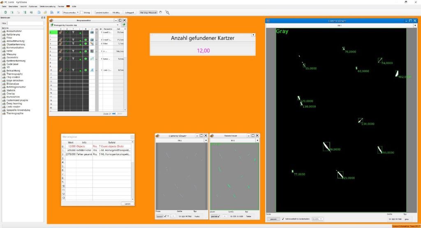Image resolution: width=421 pixels, height=228 pixels.
Task: Click the T icon in program editor row 7
Action: (x=73, y=59)
